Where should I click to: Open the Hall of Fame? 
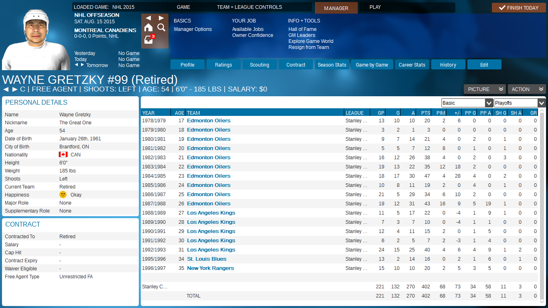pyautogui.click(x=302, y=29)
